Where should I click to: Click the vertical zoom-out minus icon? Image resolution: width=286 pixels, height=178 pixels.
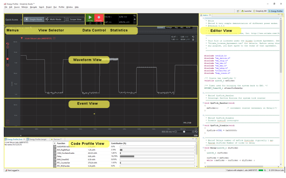pyautogui.click(x=7, y=65)
